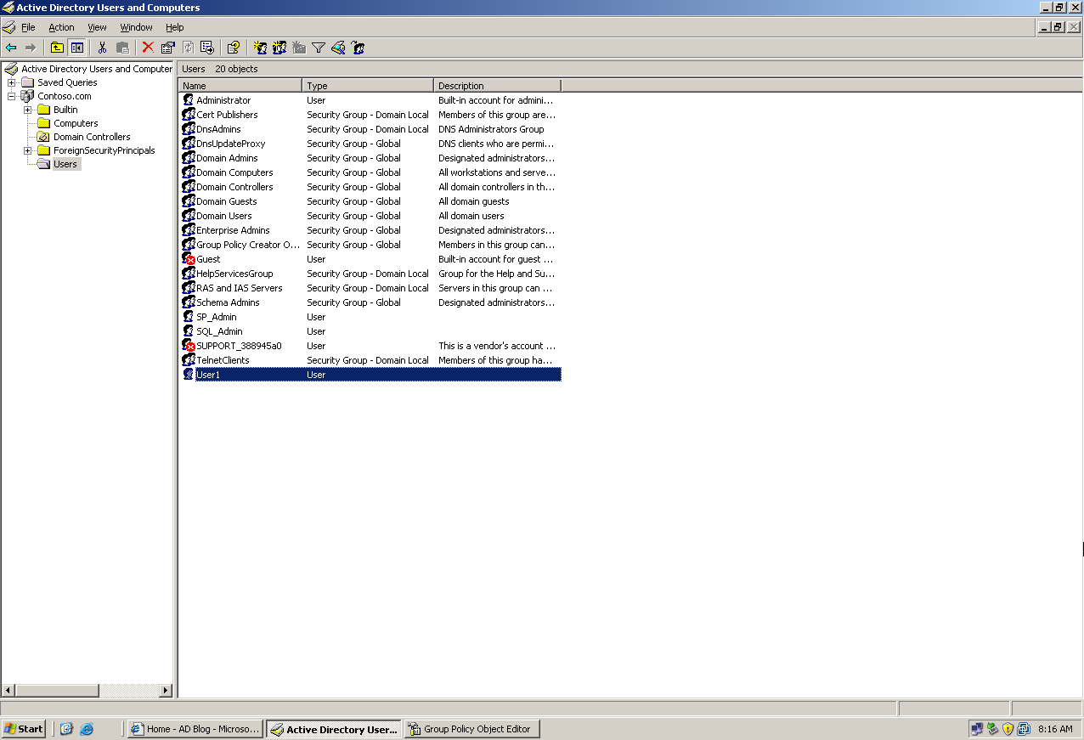
Task: Select the Domain Computers row
Action: coord(370,172)
